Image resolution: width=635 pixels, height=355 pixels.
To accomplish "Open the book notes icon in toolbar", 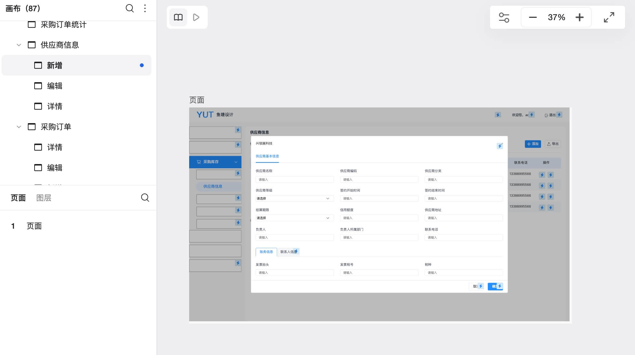I will tap(178, 17).
